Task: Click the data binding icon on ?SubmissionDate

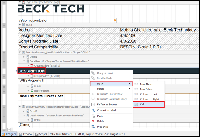Action: click(x=115, y=20)
